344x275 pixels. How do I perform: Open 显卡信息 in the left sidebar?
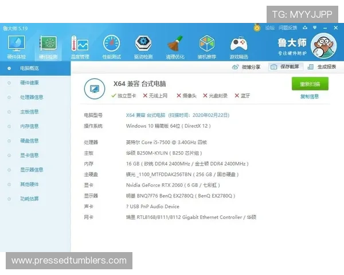pos(29,155)
